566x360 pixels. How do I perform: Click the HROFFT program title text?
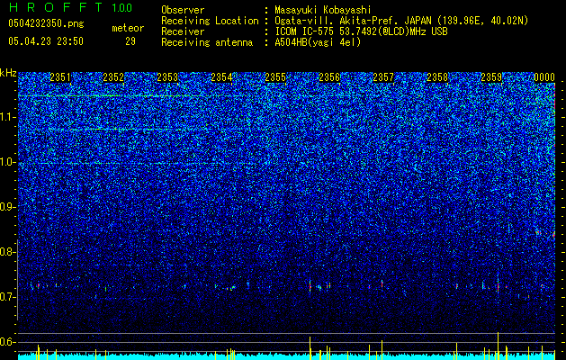point(56,7)
